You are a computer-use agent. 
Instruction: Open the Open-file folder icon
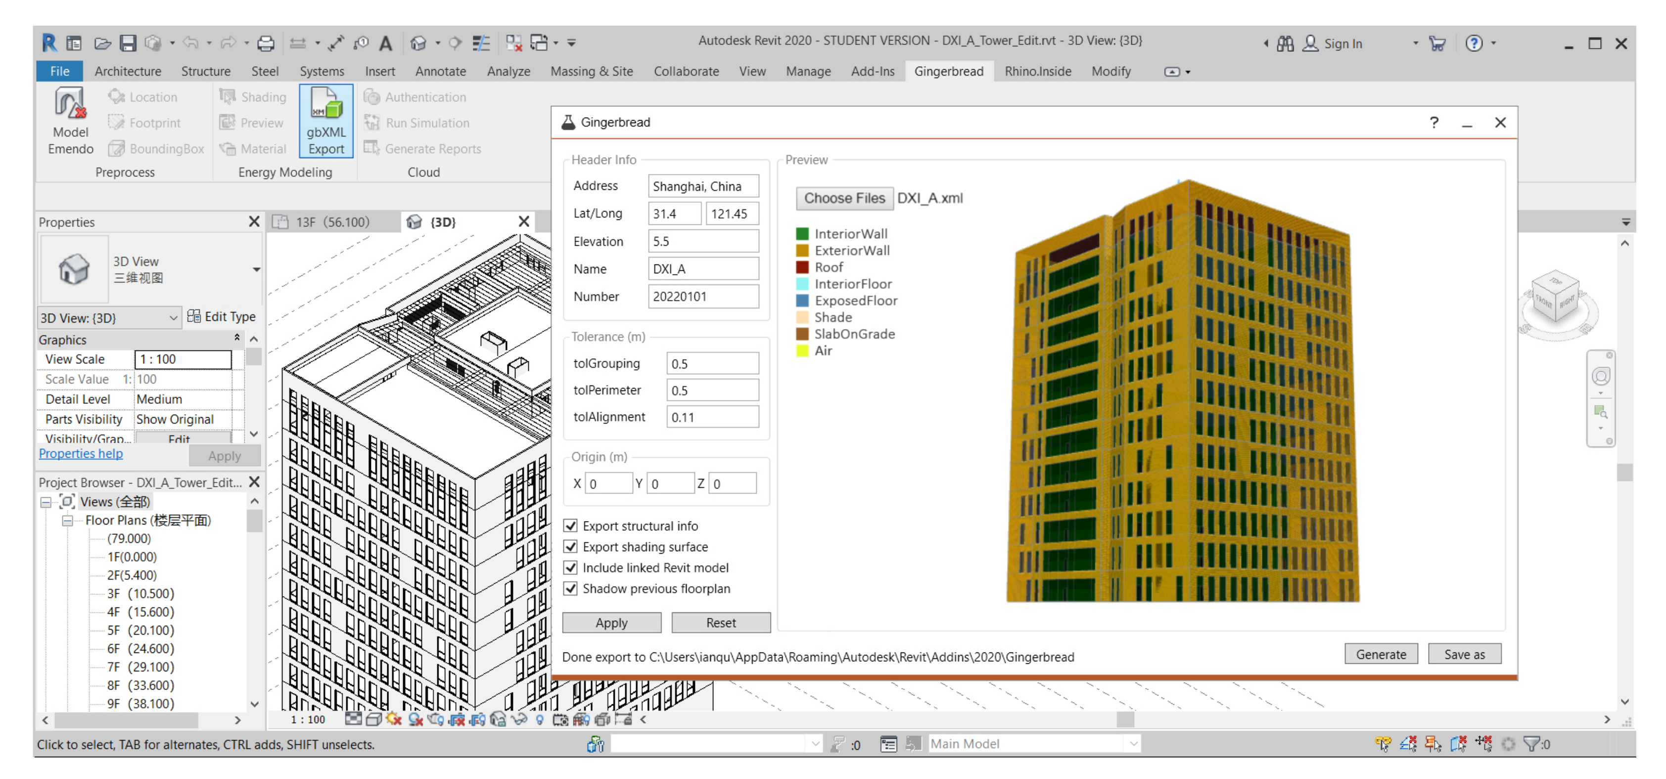tap(102, 43)
